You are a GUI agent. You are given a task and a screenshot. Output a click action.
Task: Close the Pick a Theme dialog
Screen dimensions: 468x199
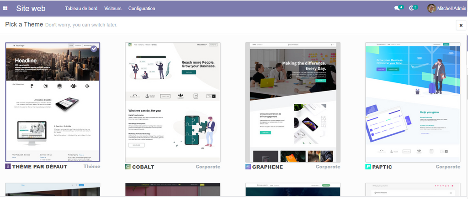click(461, 25)
